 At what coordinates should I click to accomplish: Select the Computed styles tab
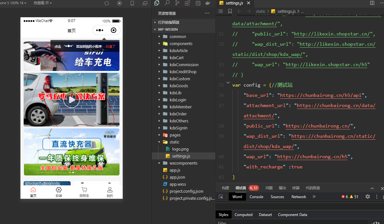[243, 215]
